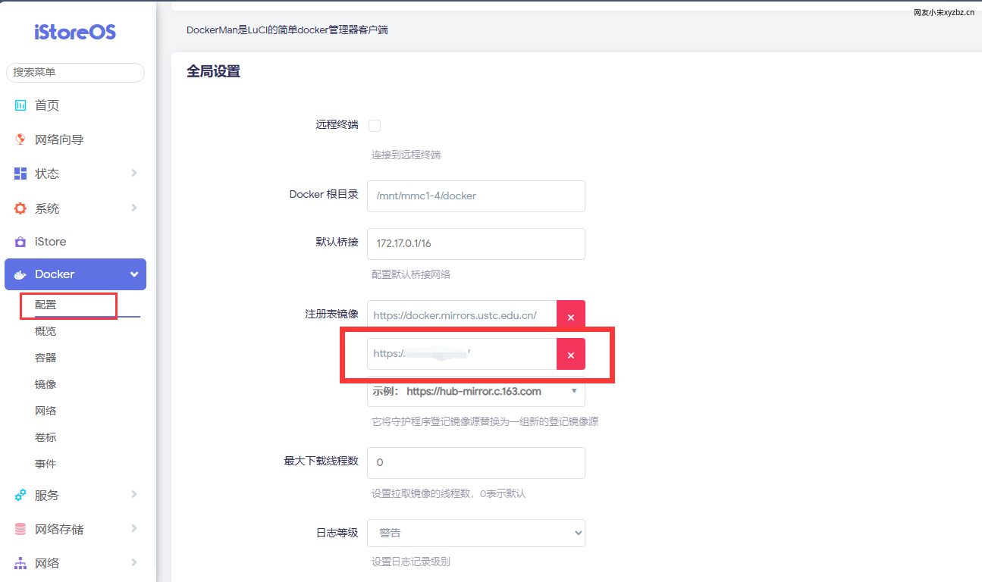Open the registry mirror example dropdown

476,392
